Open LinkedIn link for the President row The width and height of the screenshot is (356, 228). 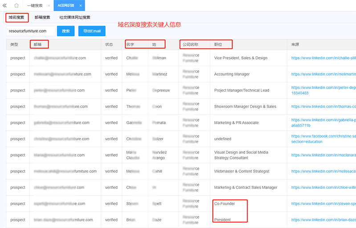pyautogui.click(x=324, y=220)
